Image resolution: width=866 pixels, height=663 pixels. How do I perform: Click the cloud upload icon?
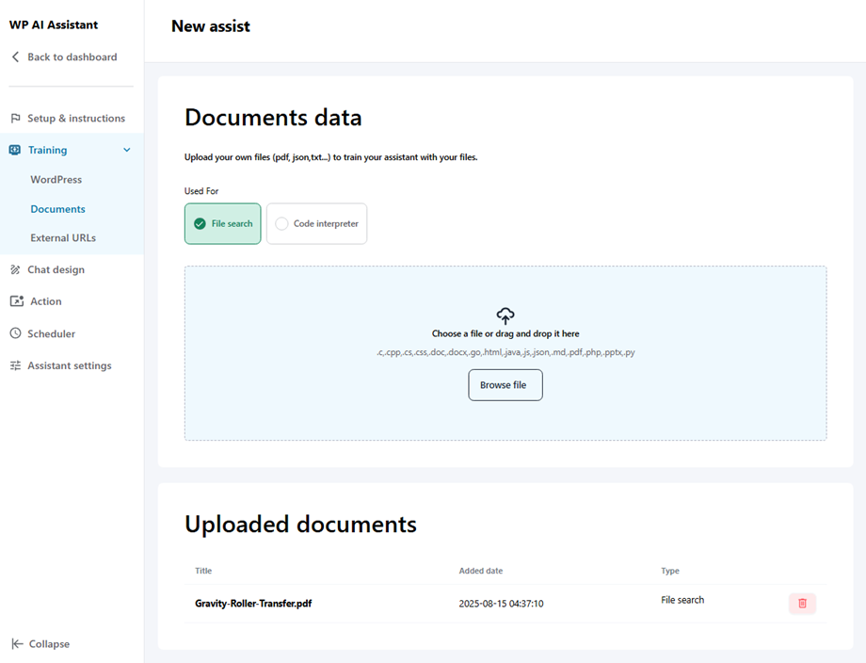coord(505,315)
